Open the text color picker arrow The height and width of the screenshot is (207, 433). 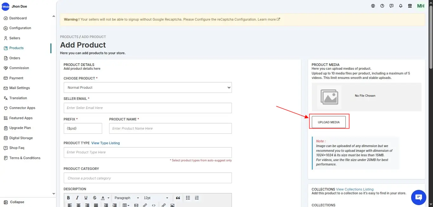(x=108, y=198)
